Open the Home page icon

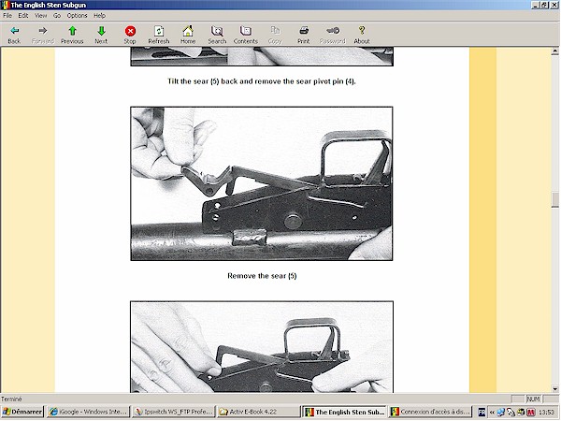point(188,35)
